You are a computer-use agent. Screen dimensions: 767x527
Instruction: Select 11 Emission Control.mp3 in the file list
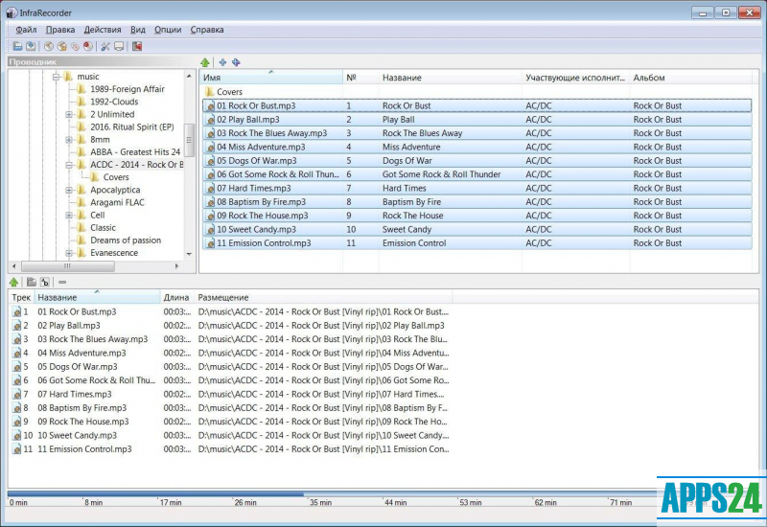coord(476,243)
